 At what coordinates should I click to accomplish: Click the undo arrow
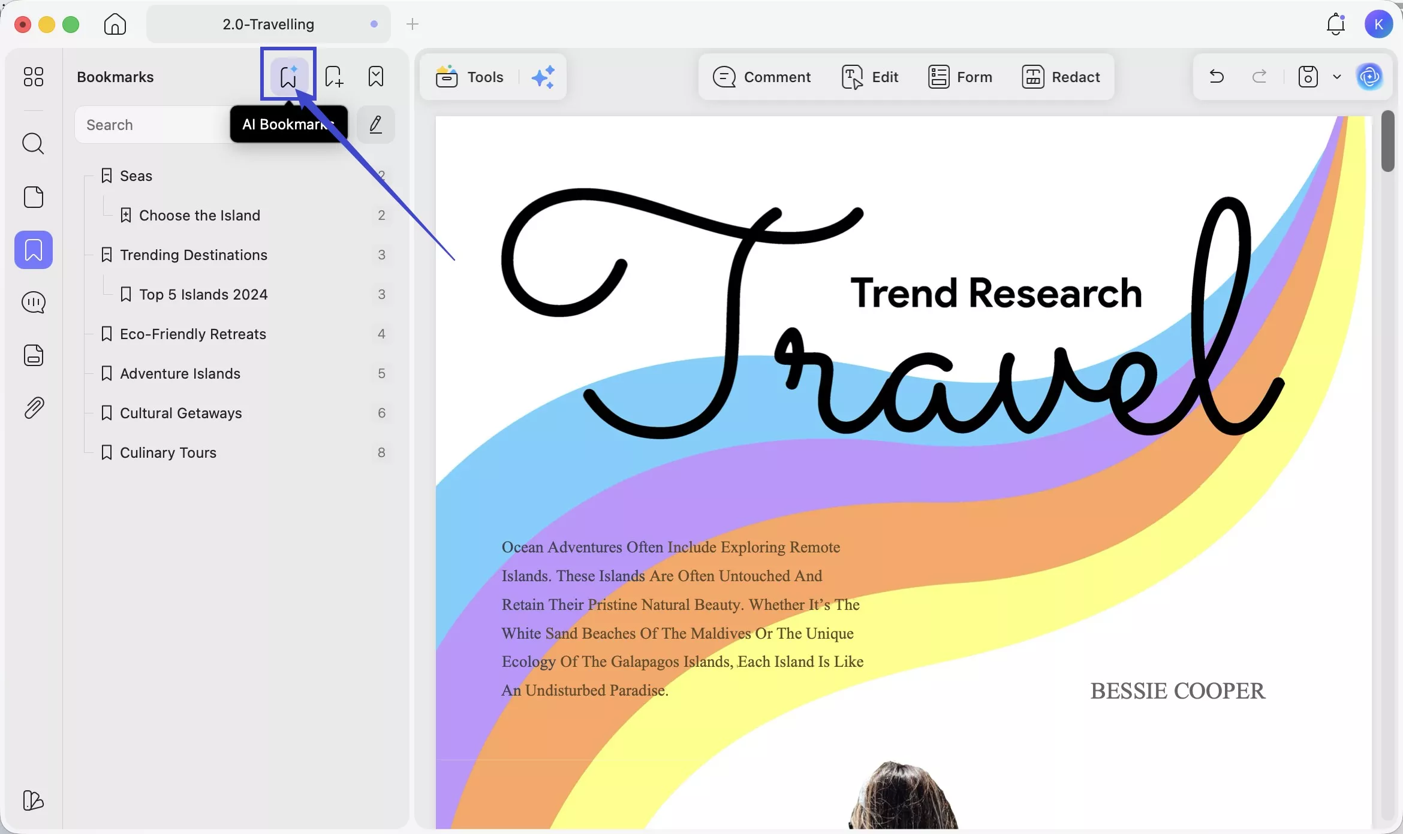point(1217,77)
